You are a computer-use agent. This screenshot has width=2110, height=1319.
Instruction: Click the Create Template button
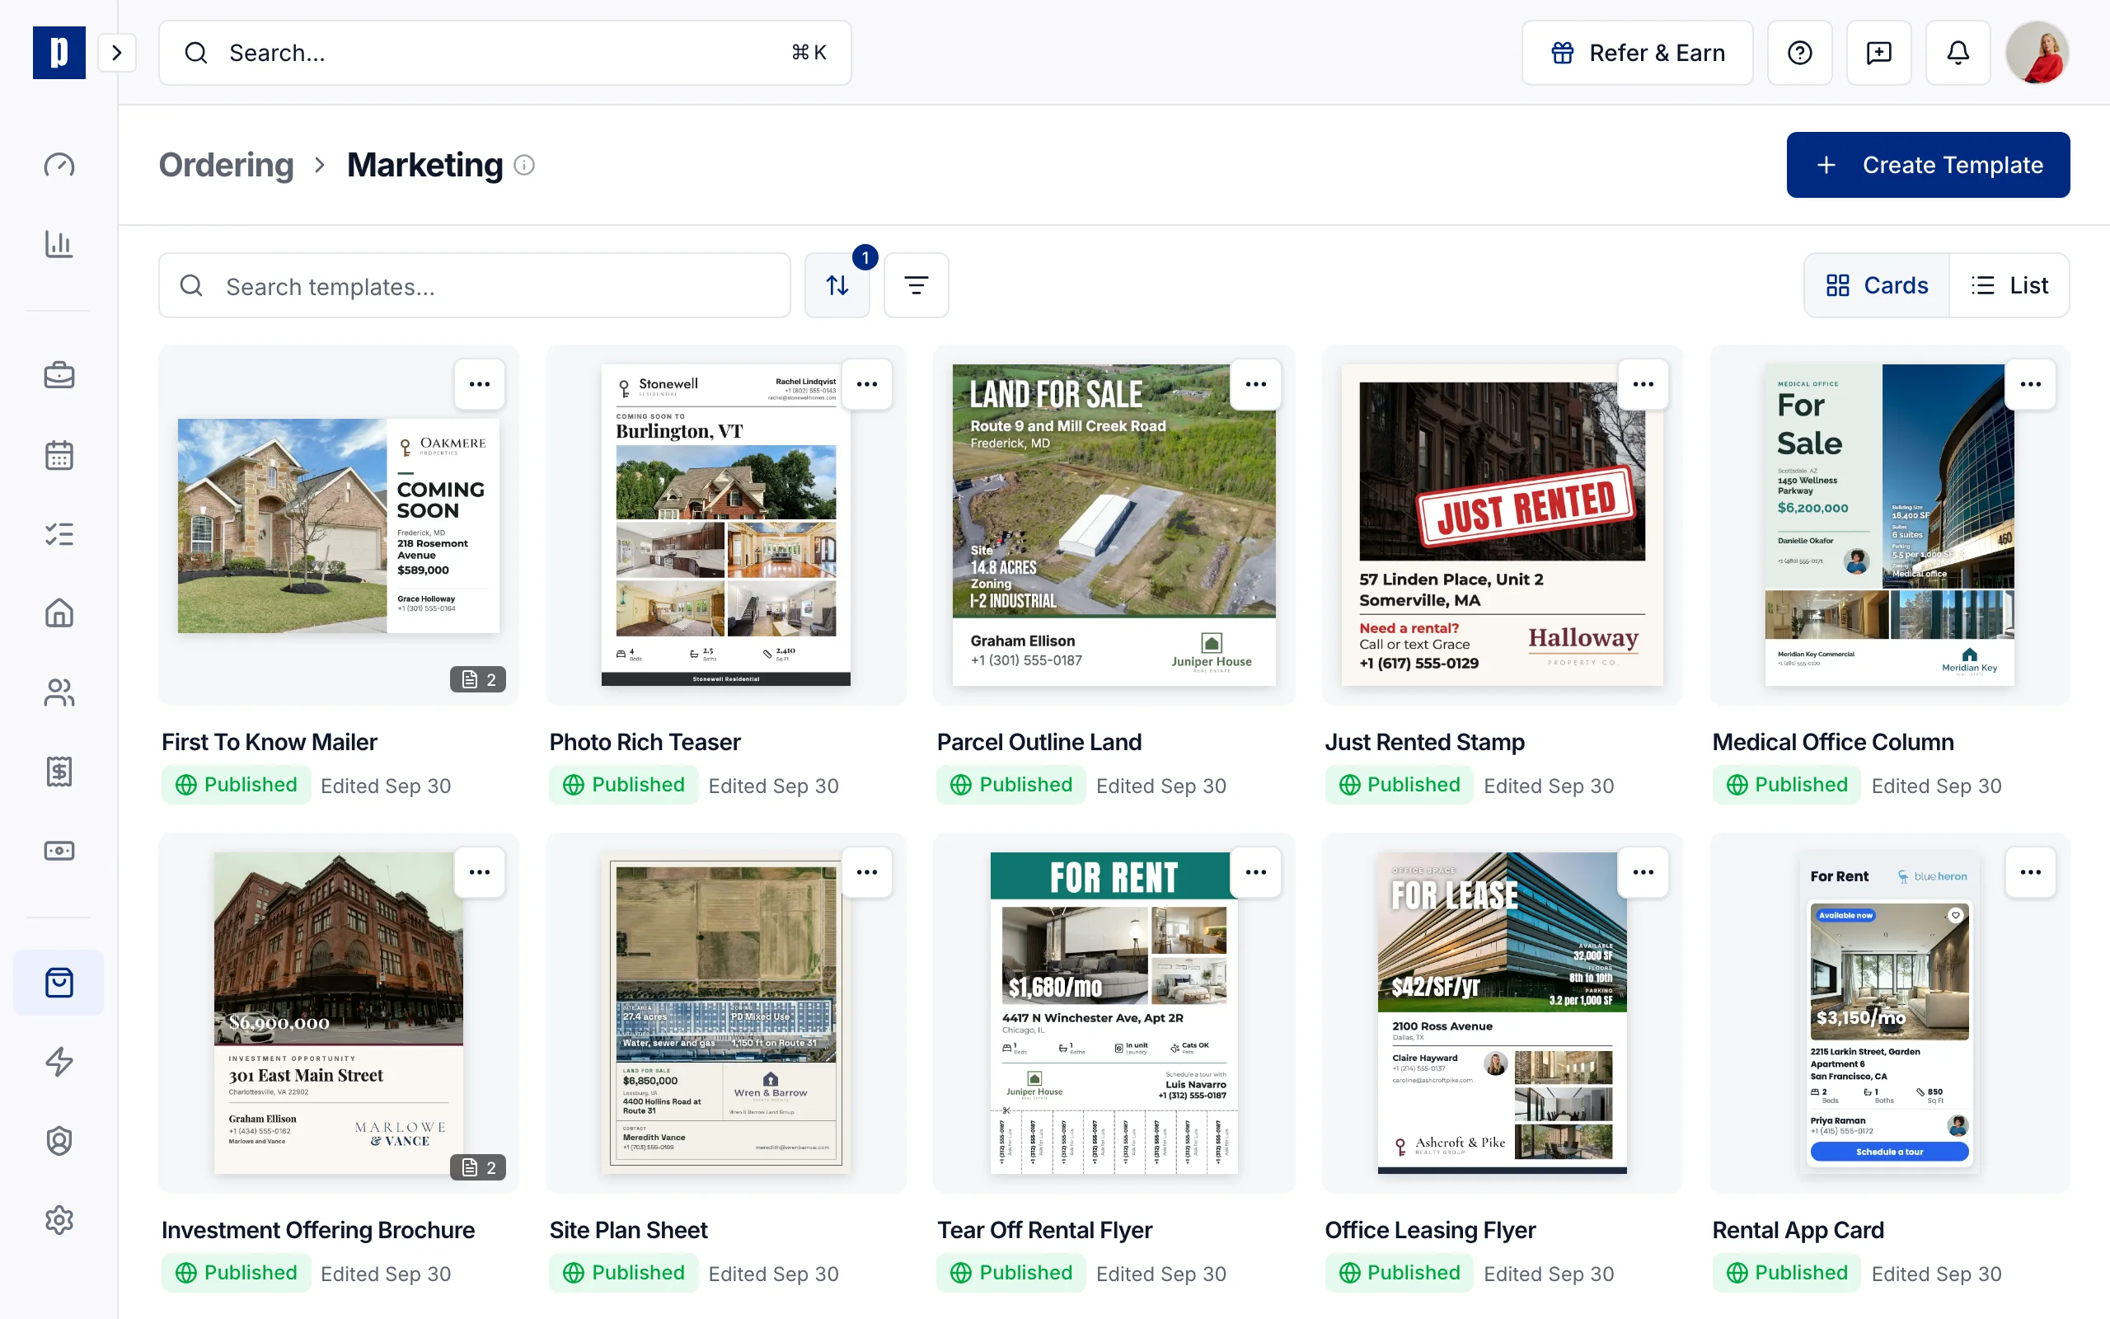pos(1928,165)
